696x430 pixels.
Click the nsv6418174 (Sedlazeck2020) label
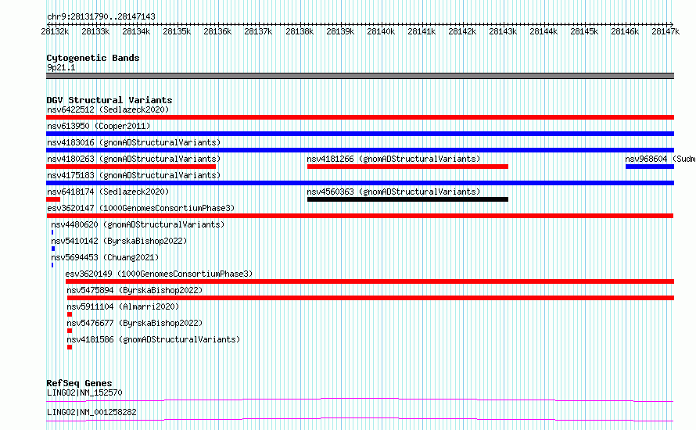(x=108, y=192)
